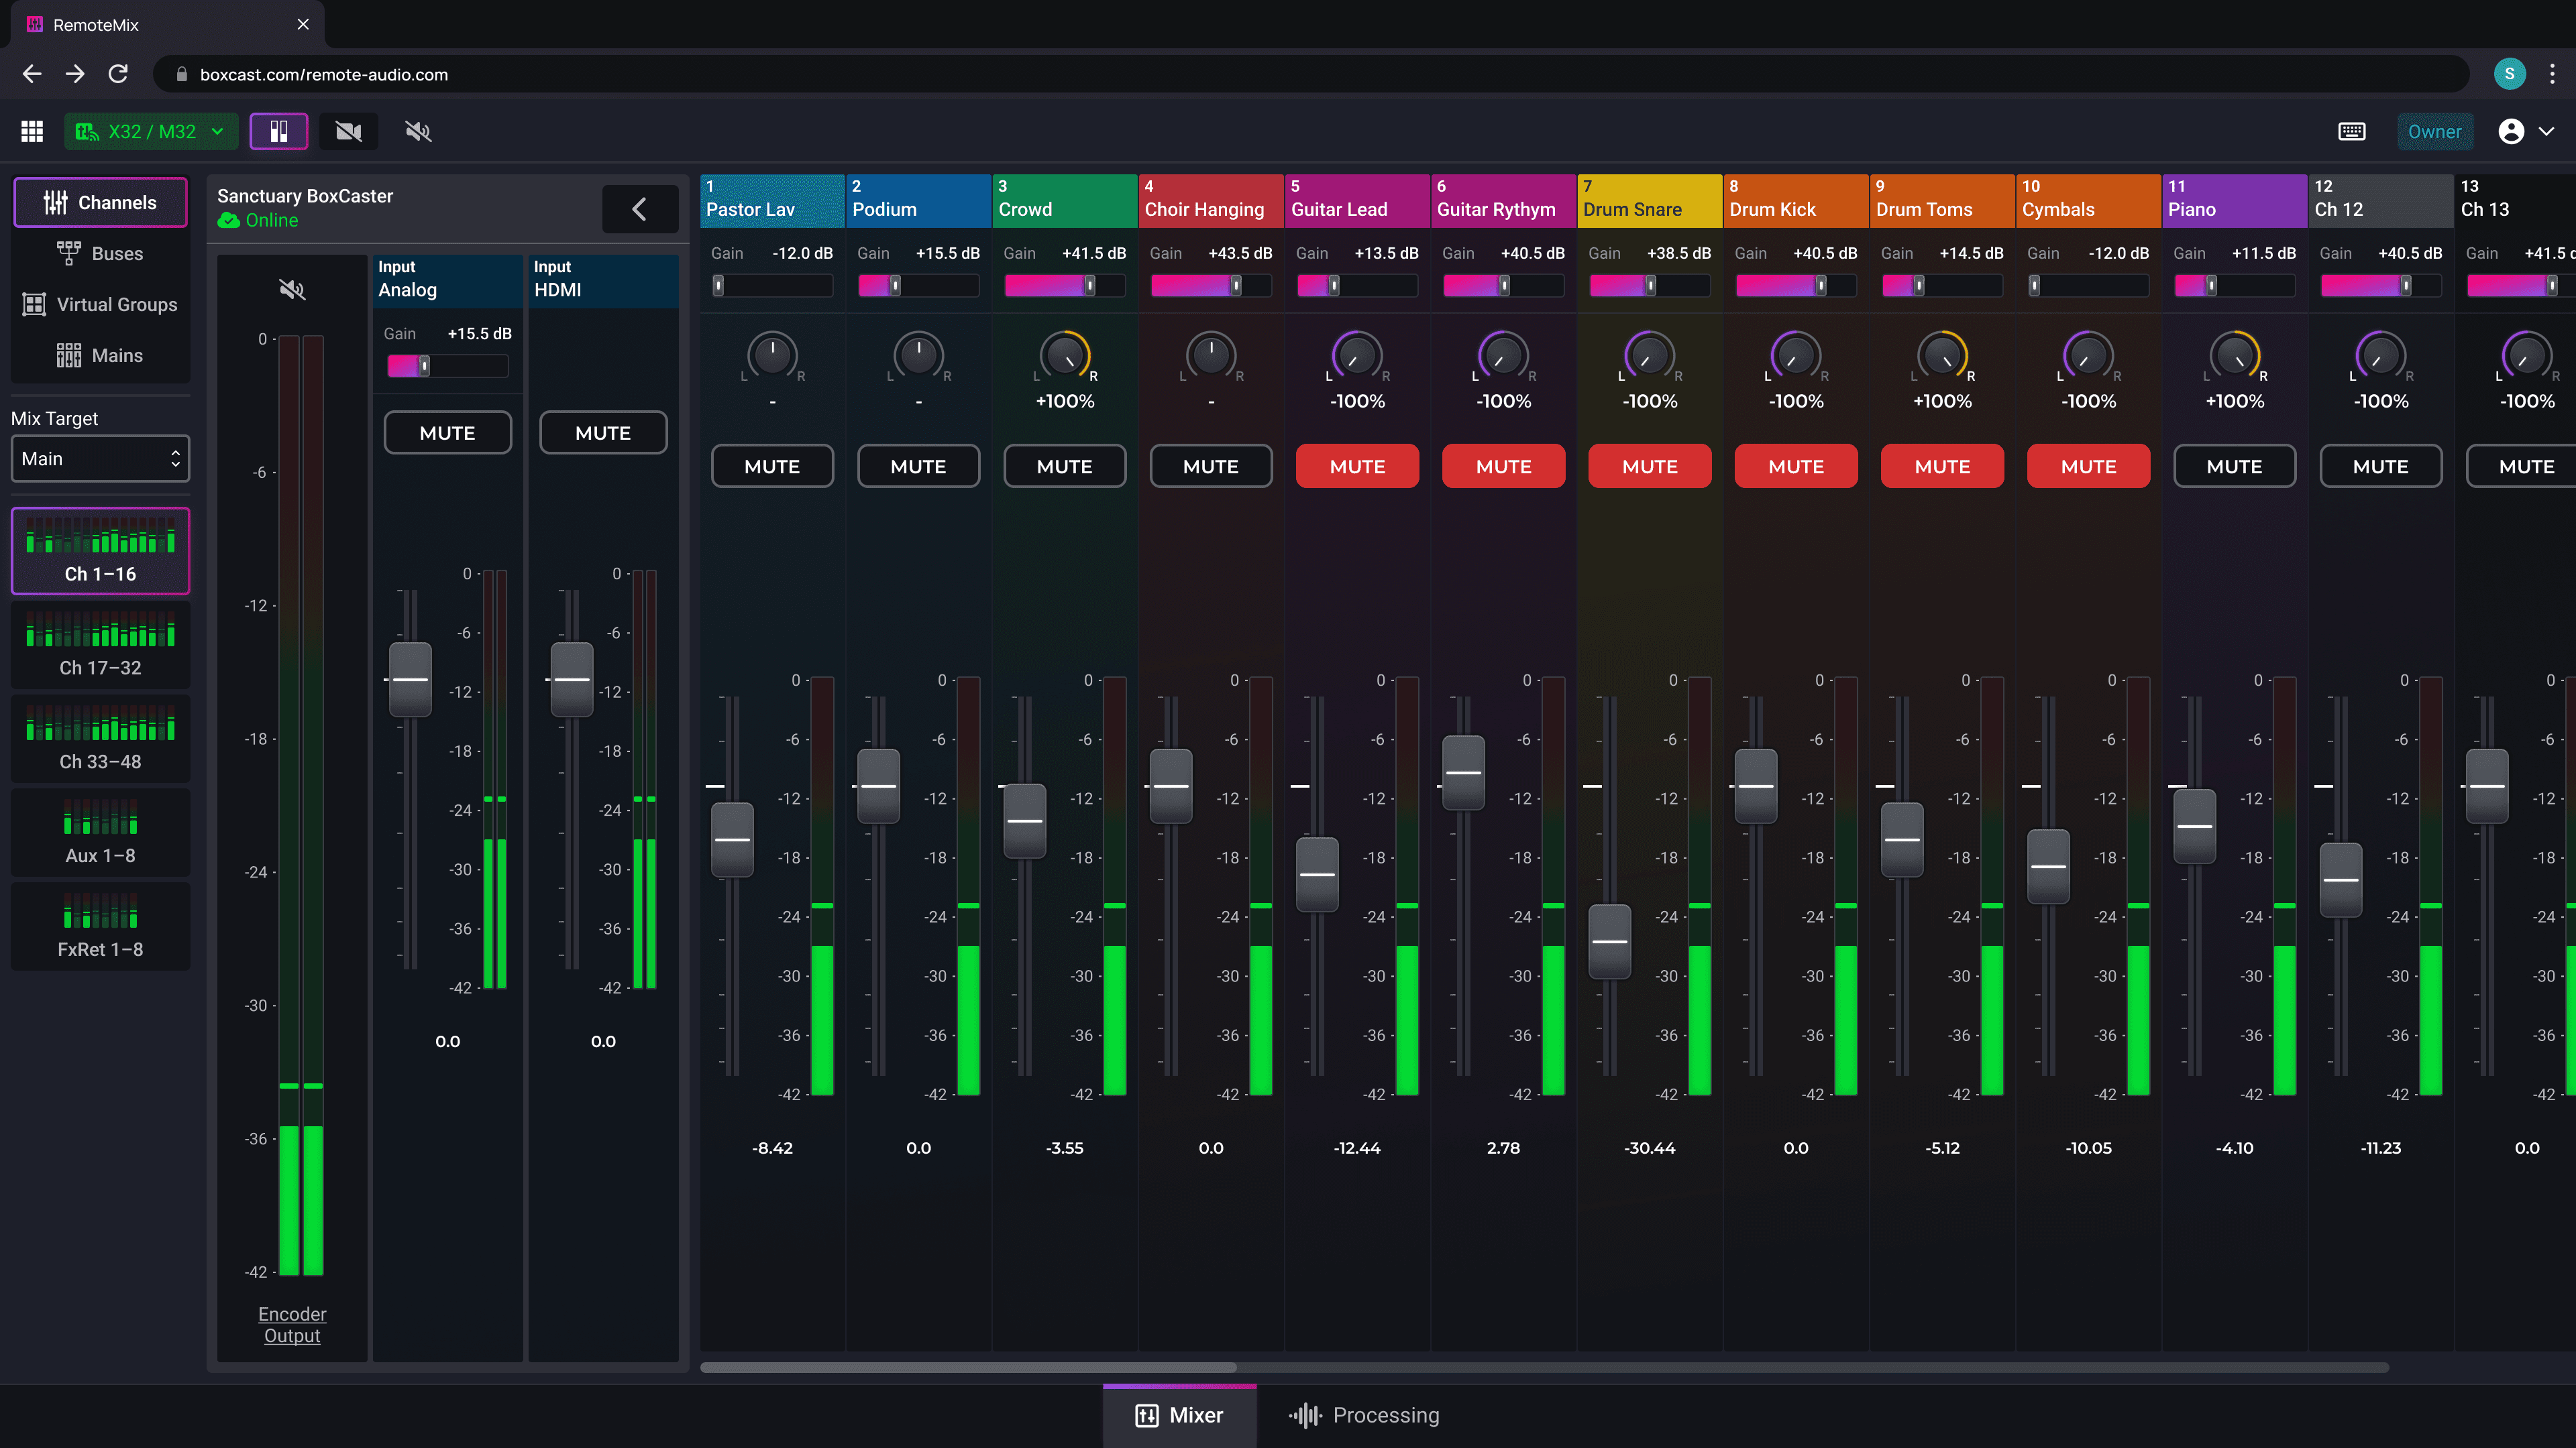Open the apps grid icon

[x=32, y=131]
